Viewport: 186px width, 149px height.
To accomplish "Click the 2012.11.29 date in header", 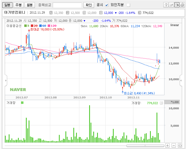I will click(37, 13).
